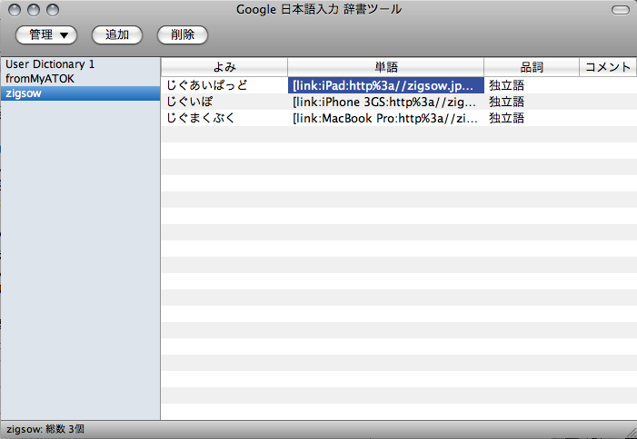Screen dimensions: 637x439
Task: Select the reading じぐいぽ
Action: pyautogui.click(x=224, y=102)
